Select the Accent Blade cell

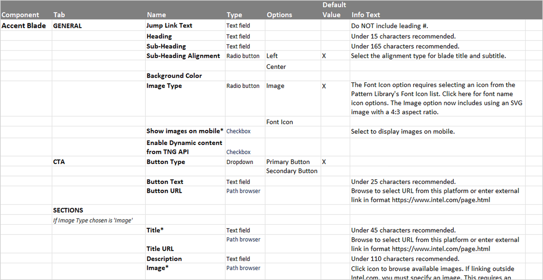coord(24,26)
